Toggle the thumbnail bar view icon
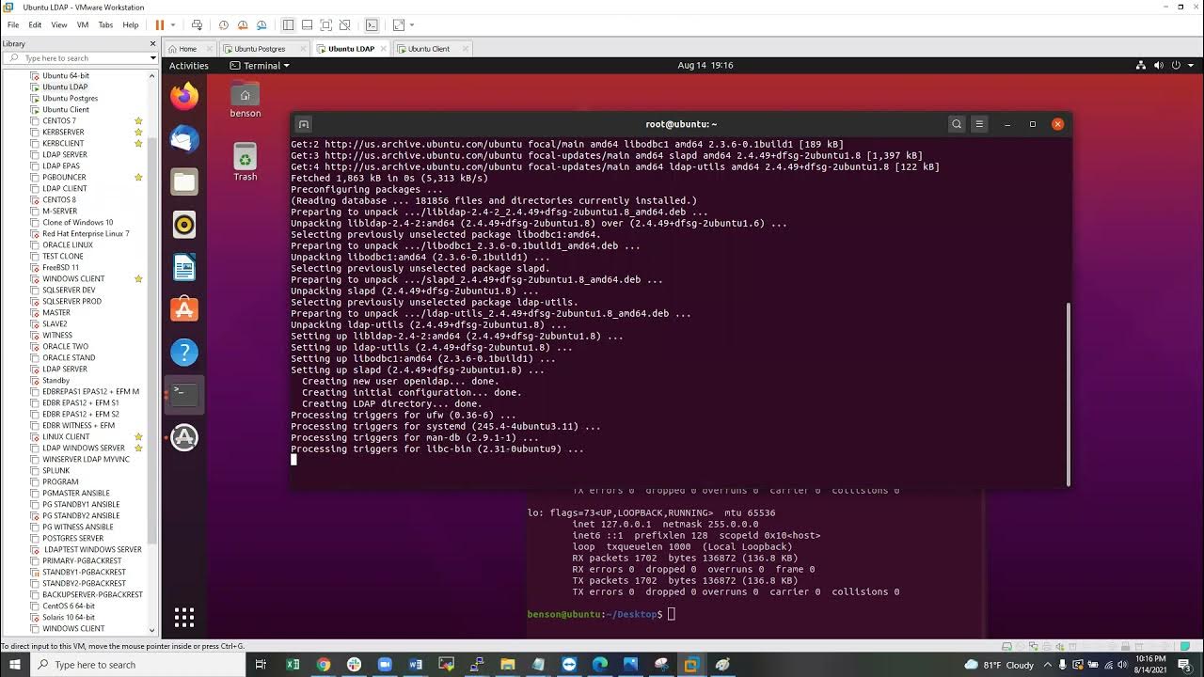1204x677 pixels. (307, 24)
